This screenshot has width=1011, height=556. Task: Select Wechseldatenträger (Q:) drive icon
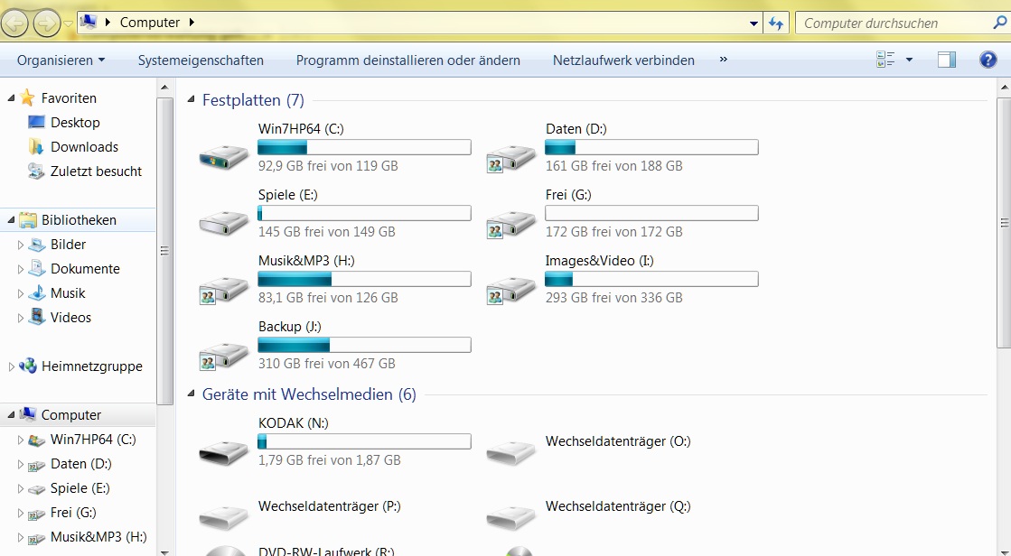pos(511,516)
